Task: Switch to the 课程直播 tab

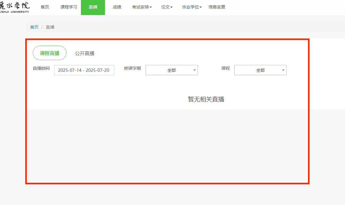Action: tap(50, 53)
